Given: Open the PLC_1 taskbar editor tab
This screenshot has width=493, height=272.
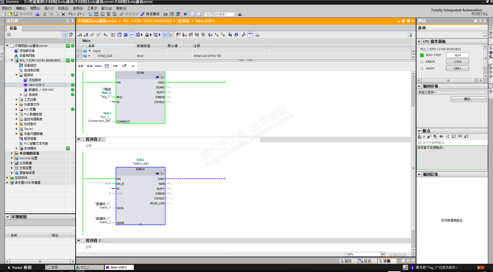Looking at the screenshot, I should pyautogui.click(x=89, y=267).
